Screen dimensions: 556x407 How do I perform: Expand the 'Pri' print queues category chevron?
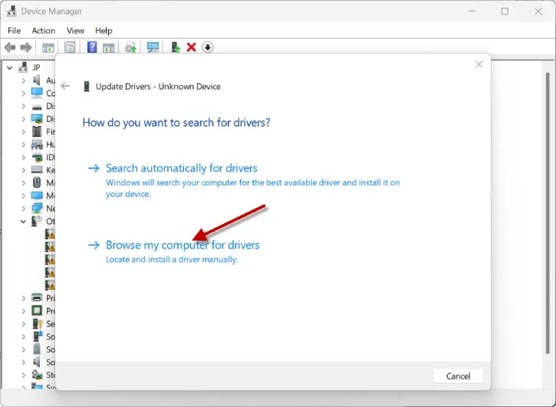24,298
